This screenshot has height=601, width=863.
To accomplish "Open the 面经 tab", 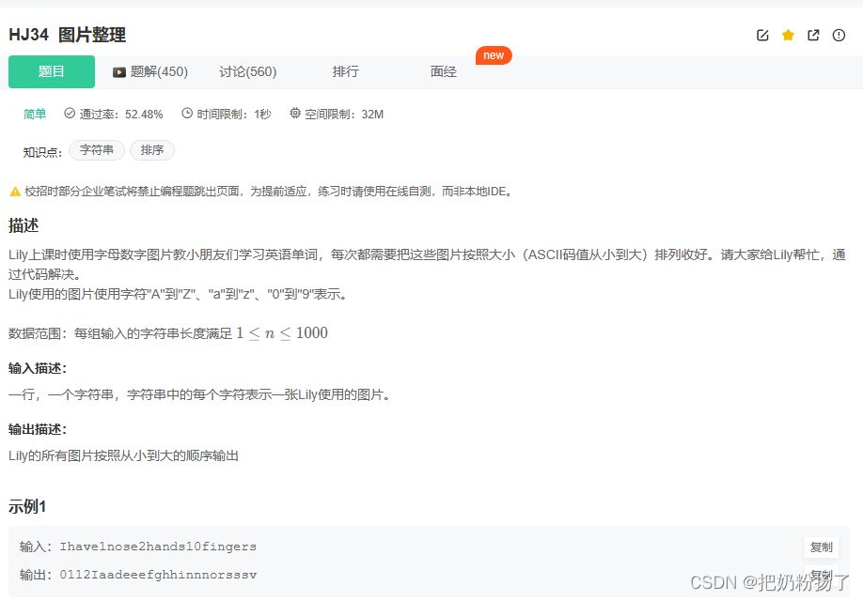I will click(x=443, y=71).
